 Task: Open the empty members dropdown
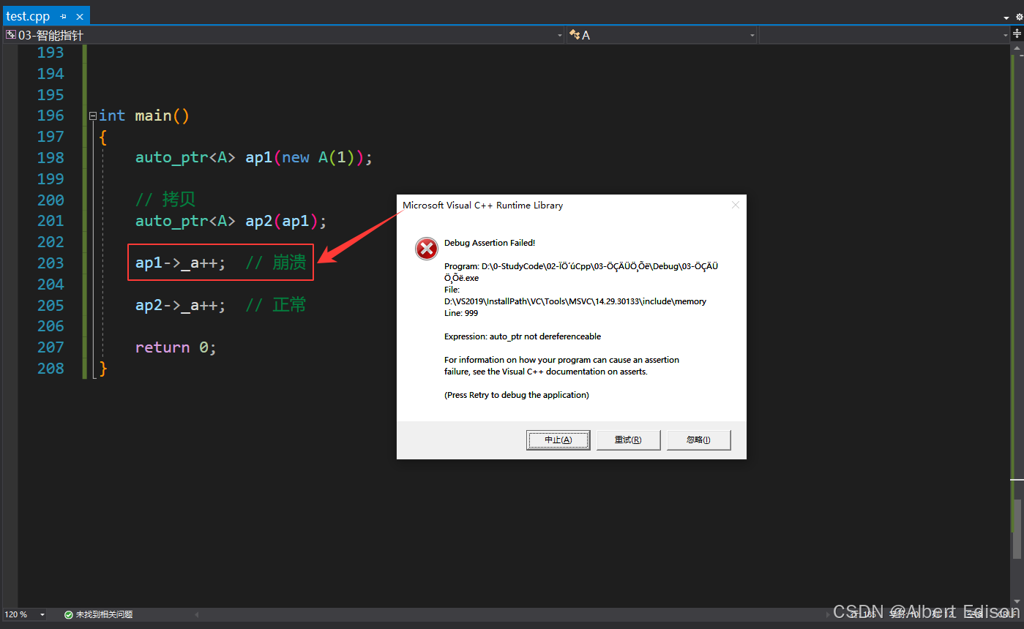coord(884,35)
